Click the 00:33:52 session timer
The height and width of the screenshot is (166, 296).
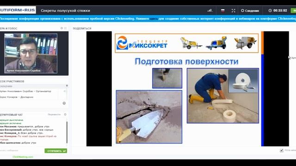[x=277, y=11]
